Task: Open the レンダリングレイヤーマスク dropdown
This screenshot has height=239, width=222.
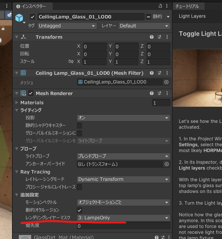Action: [123, 218]
